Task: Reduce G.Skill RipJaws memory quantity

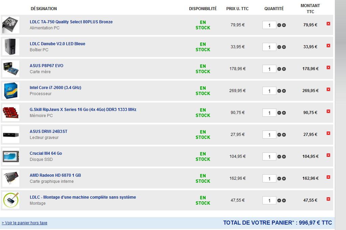Action: [x=279, y=113]
